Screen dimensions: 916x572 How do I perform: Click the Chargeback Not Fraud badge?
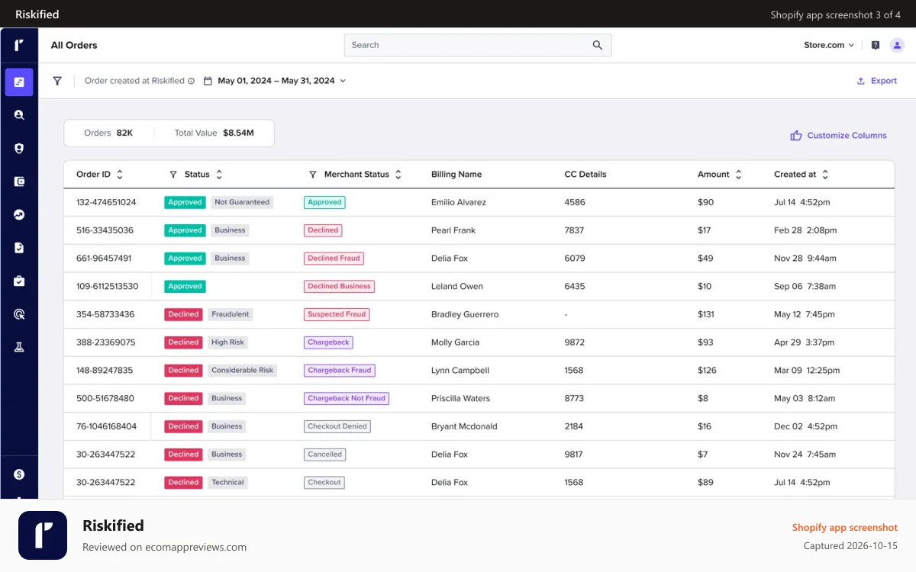pos(347,398)
